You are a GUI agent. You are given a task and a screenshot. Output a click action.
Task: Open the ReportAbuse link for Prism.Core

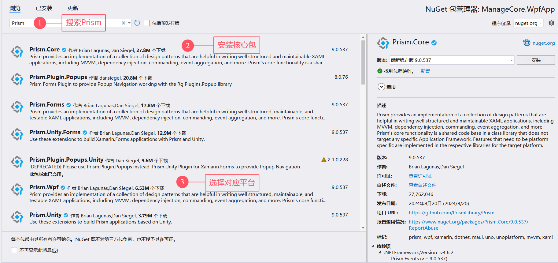pyautogui.click(x=468, y=225)
